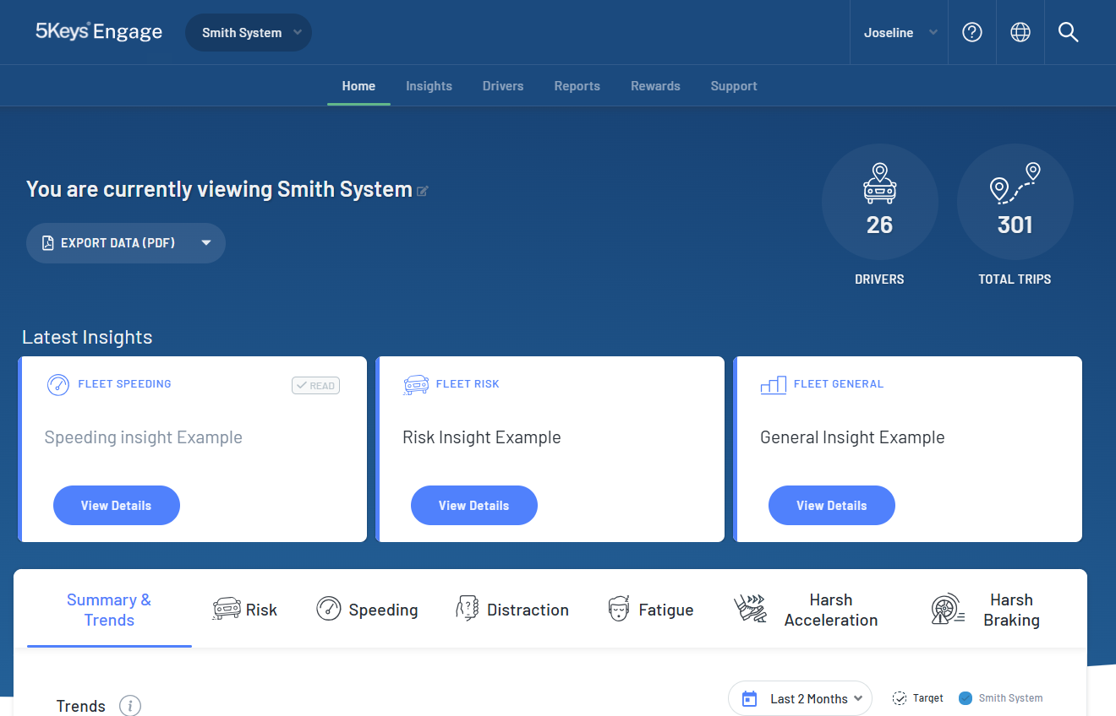Viewport: 1116px width, 716px height.
Task: Expand the Smith System fleet selector
Action: [x=249, y=33]
